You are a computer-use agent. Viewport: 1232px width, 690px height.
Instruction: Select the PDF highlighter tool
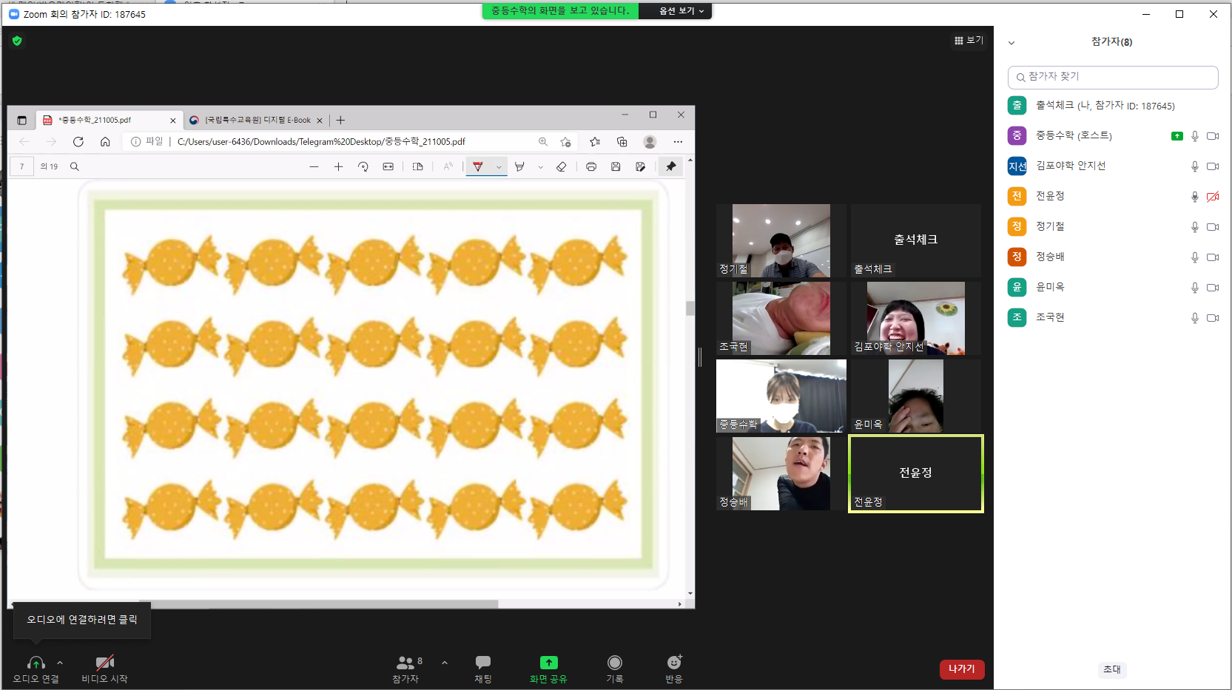pos(519,167)
